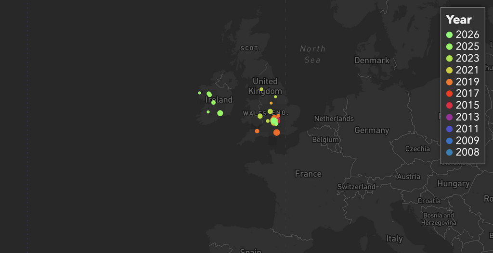This screenshot has height=253, width=493.
Task: Click the yellow-green marker next to WALES label
Action: point(260,116)
